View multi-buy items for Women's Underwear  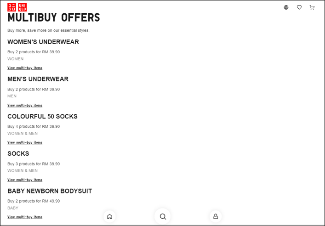tap(25, 68)
